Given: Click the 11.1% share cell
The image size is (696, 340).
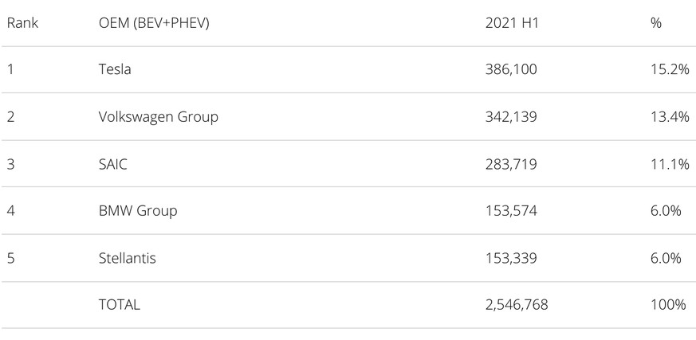Looking at the screenshot, I should (670, 164).
